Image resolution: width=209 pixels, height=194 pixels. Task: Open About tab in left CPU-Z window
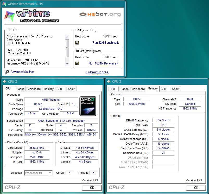point(71,89)
